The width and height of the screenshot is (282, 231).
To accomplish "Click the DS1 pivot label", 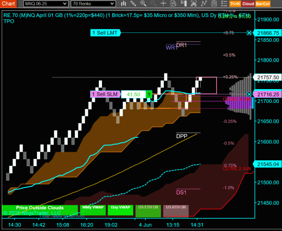I will coord(181,193).
